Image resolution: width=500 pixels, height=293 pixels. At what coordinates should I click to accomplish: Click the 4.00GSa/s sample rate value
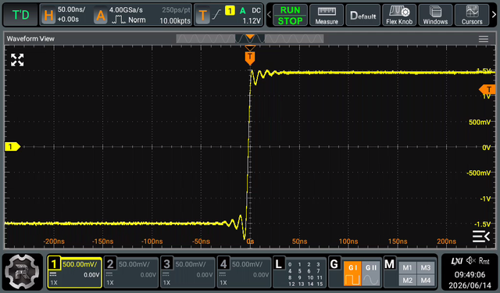pos(126,10)
